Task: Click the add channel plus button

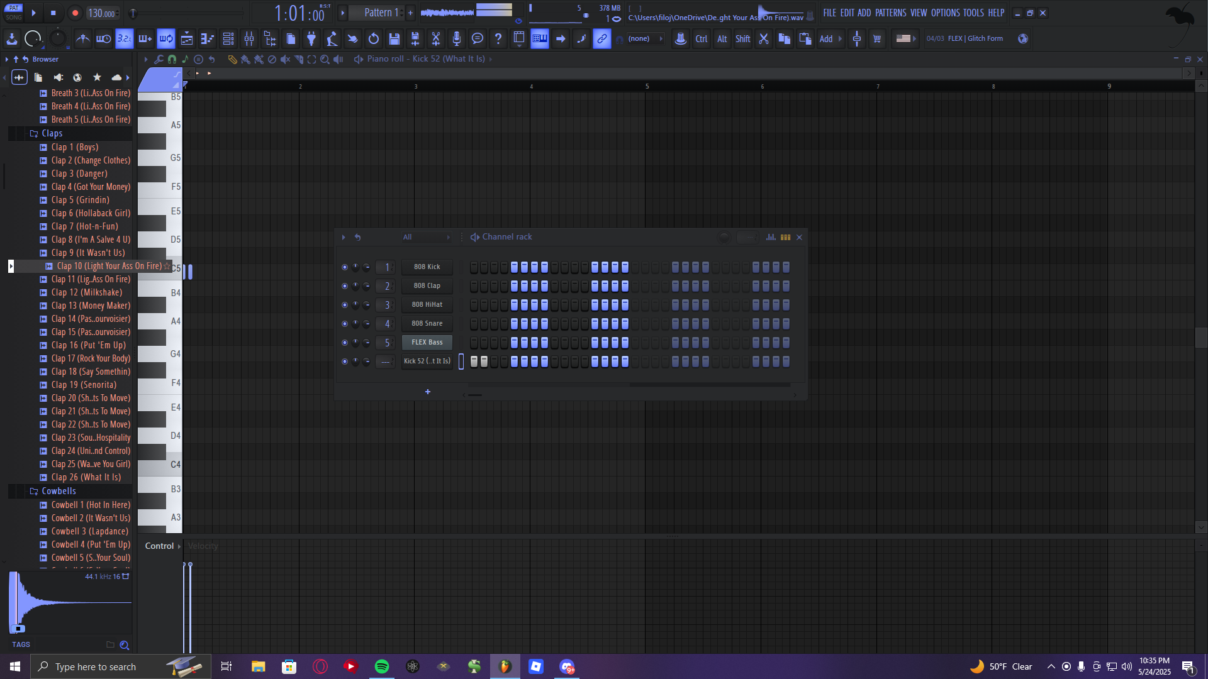Action: point(428,392)
